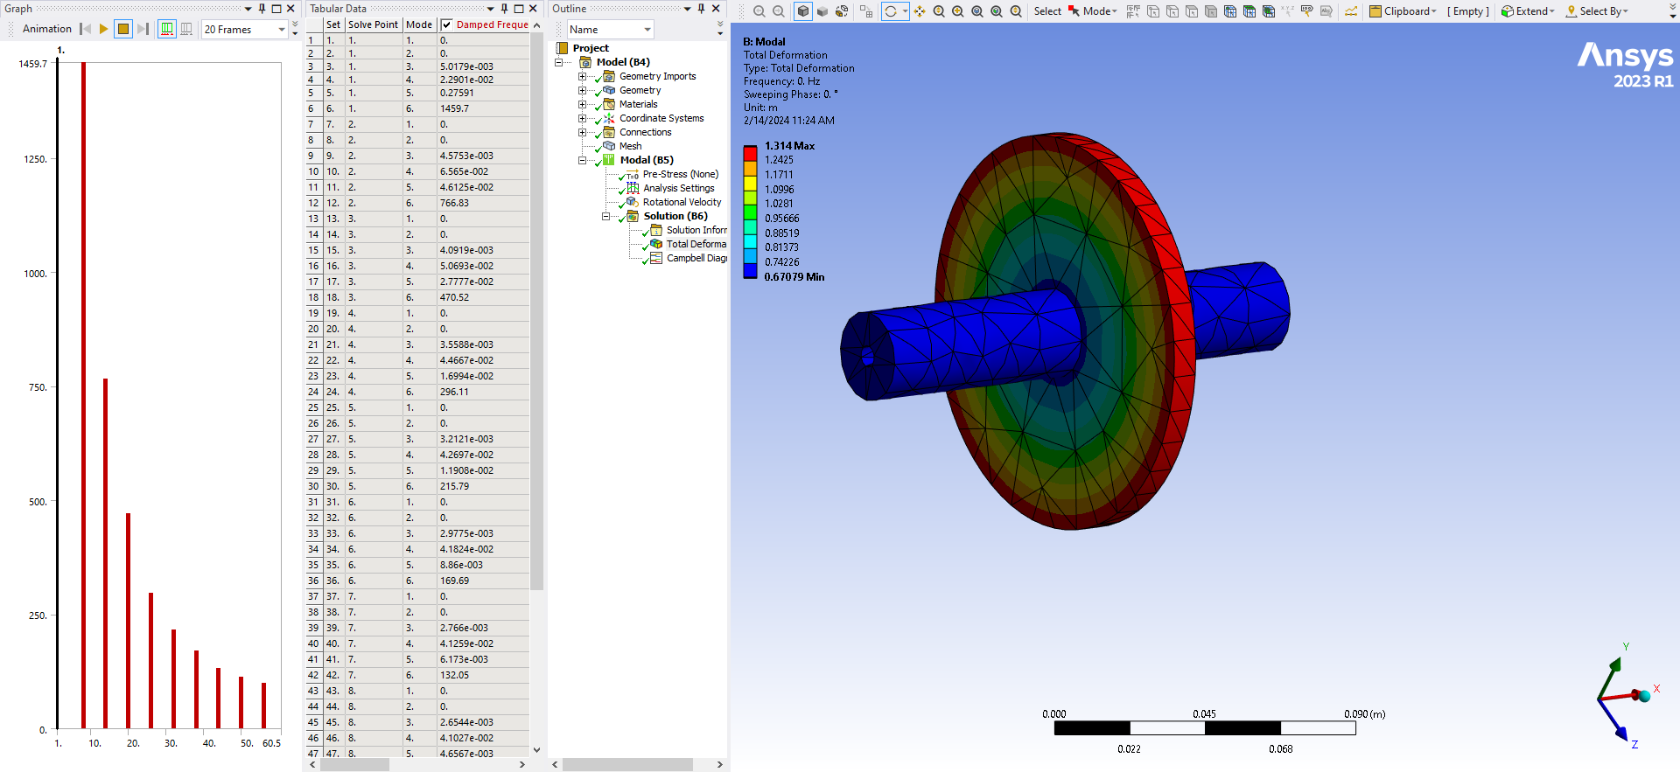Click the vertex selection filter icon
This screenshot has height=772, width=1680.
tap(1153, 11)
